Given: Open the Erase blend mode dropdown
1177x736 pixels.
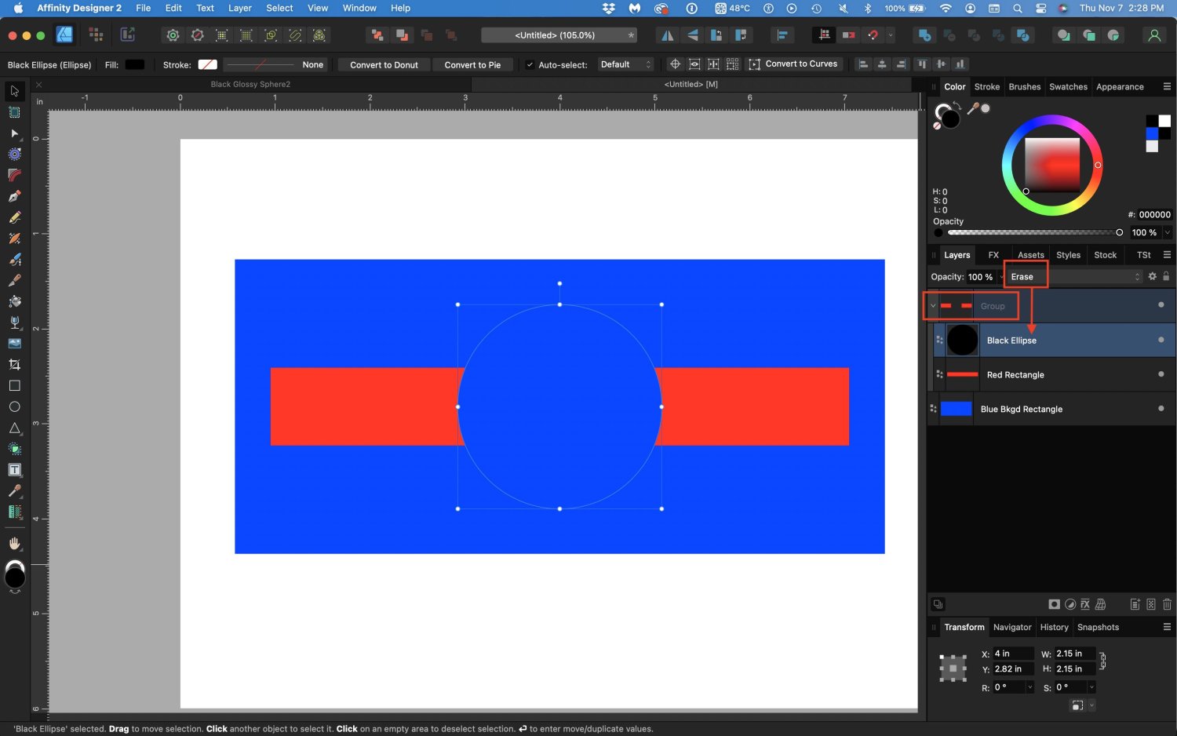Looking at the screenshot, I should point(1072,277).
